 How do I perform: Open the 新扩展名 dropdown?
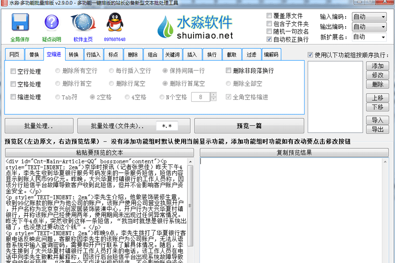coord(369,37)
